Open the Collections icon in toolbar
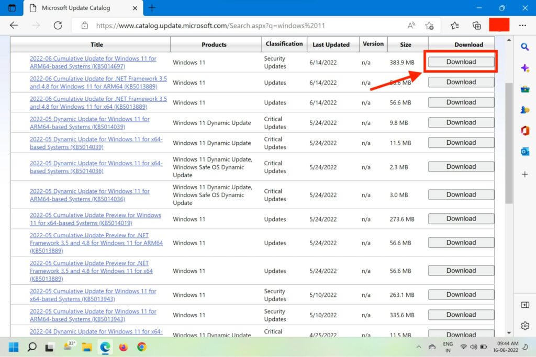The image size is (536, 357). click(476, 25)
